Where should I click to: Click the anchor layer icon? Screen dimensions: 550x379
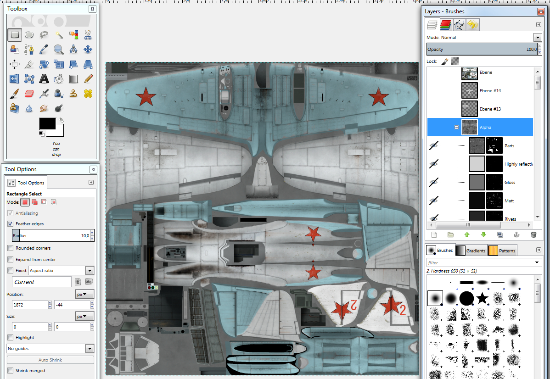516,234
